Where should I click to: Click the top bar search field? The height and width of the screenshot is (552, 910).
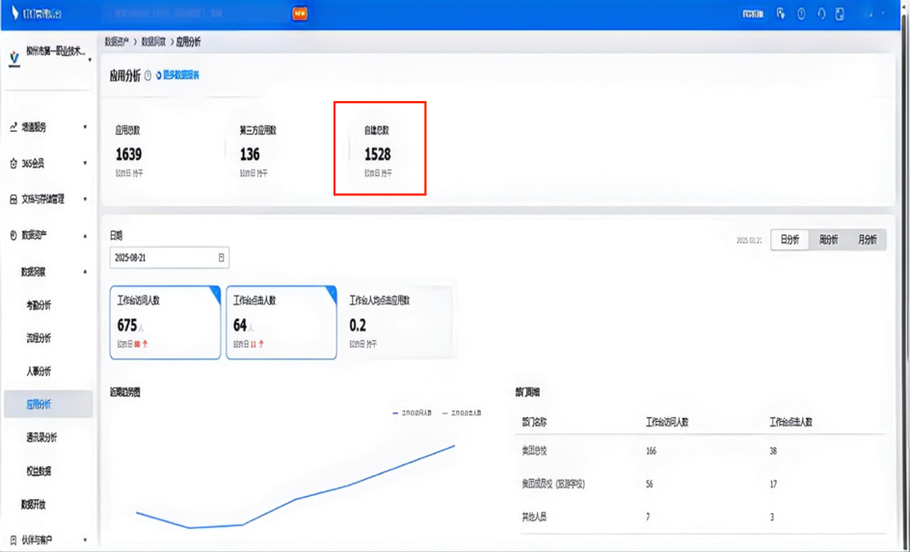[x=198, y=13]
